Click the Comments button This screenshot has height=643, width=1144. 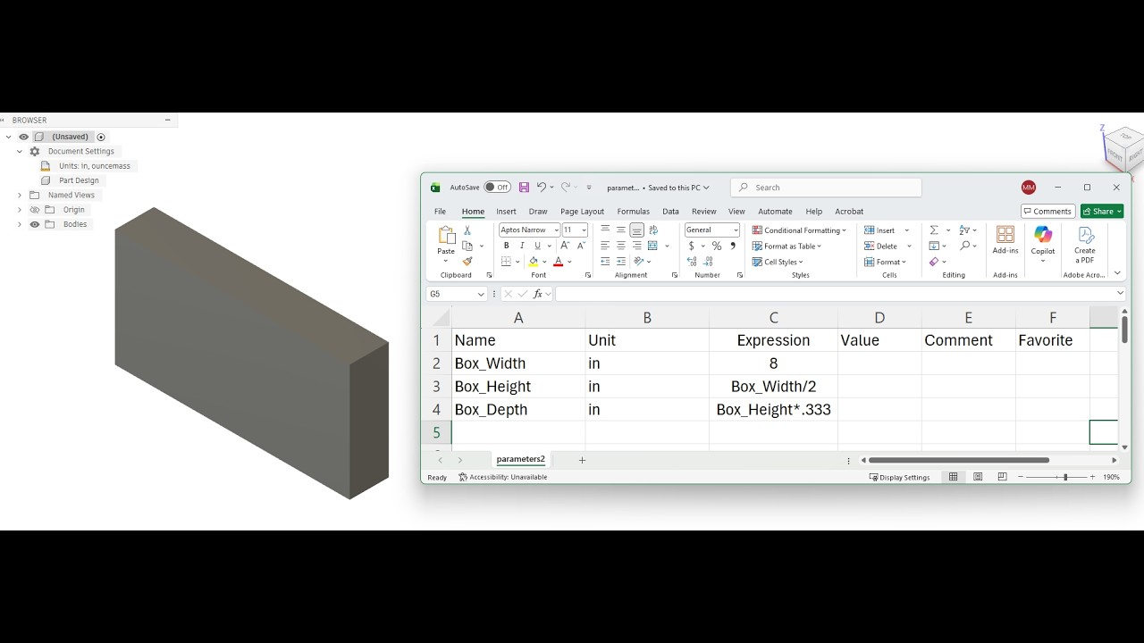click(x=1047, y=212)
